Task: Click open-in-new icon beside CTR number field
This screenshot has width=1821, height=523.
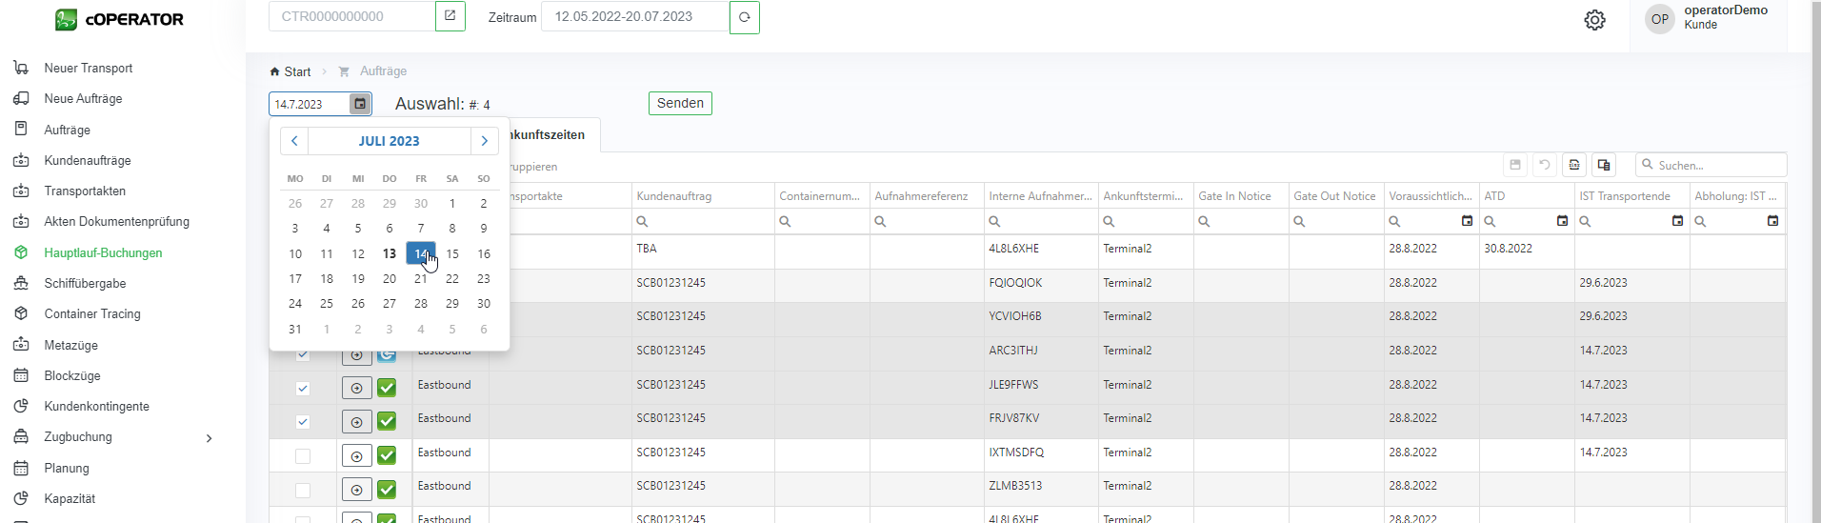Action: [450, 16]
